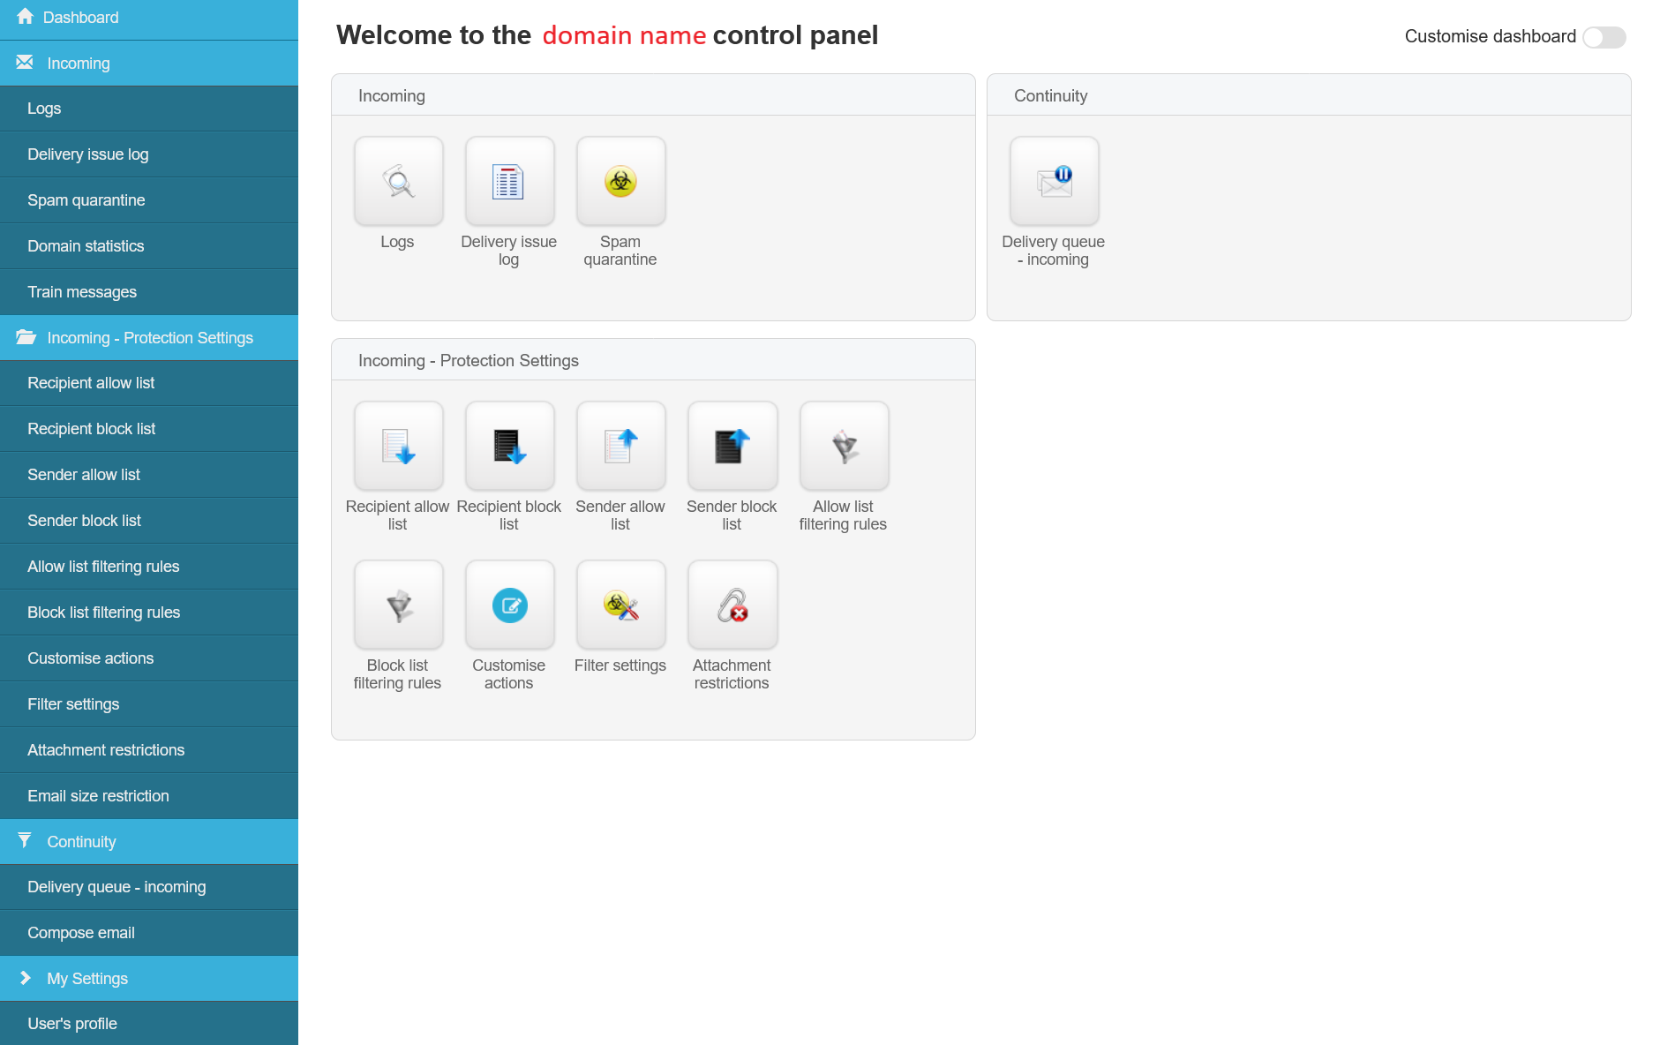Open the Allow list filtering rules tile icon
The height and width of the screenshot is (1045, 1675).
[x=844, y=446]
